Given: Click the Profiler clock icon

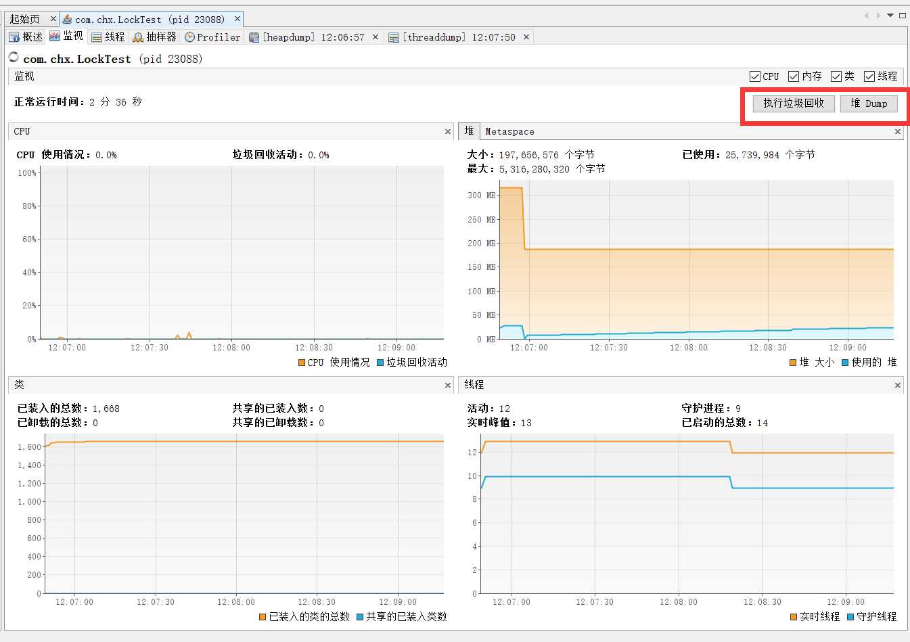Looking at the screenshot, I should click(x=189, y=37).
